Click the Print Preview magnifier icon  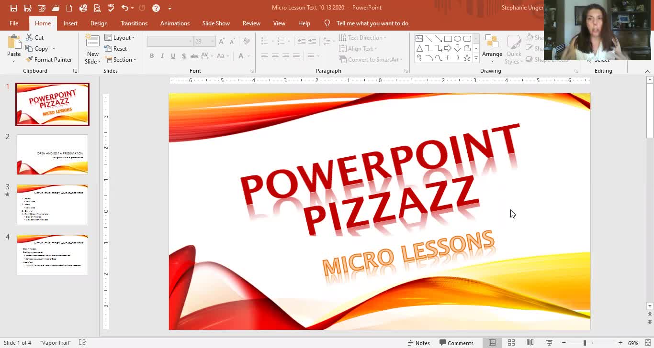pyautogui.click(x=98, y=8)
